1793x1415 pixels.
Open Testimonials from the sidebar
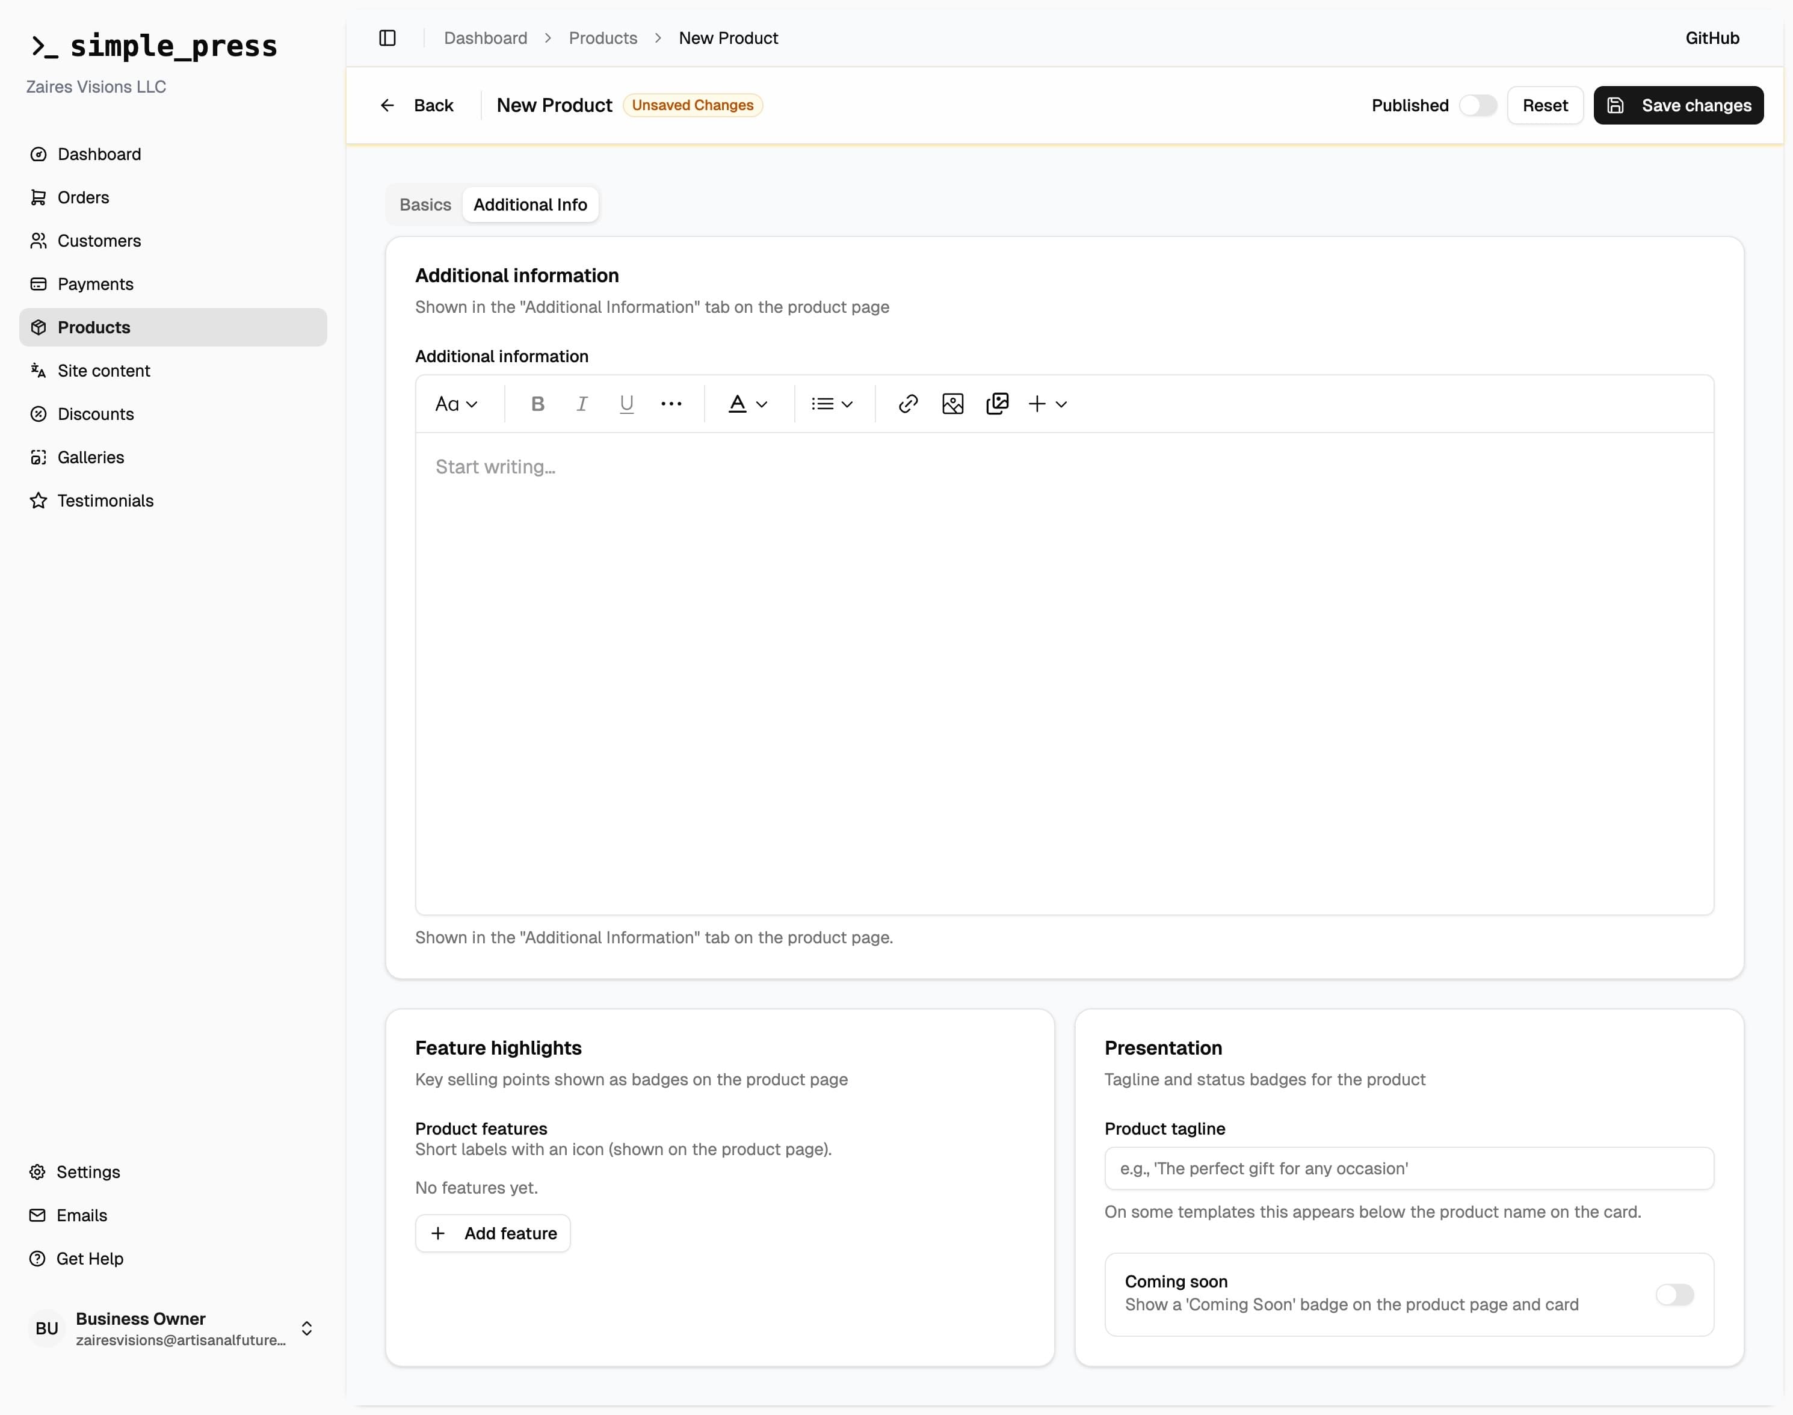pos(106,501)
